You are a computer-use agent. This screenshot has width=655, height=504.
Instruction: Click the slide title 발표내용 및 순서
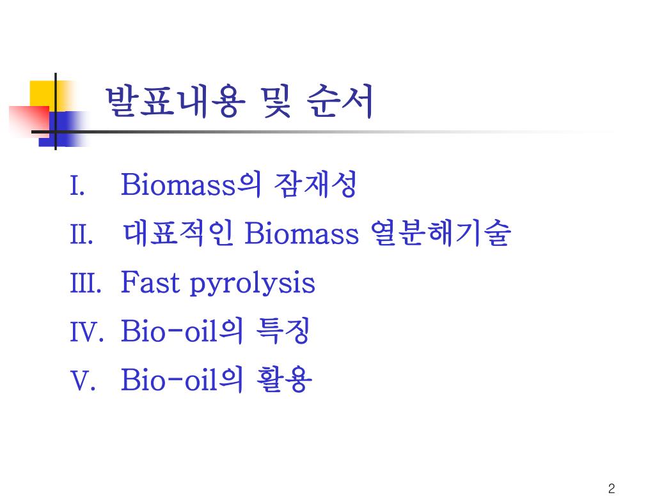point(239,101)
